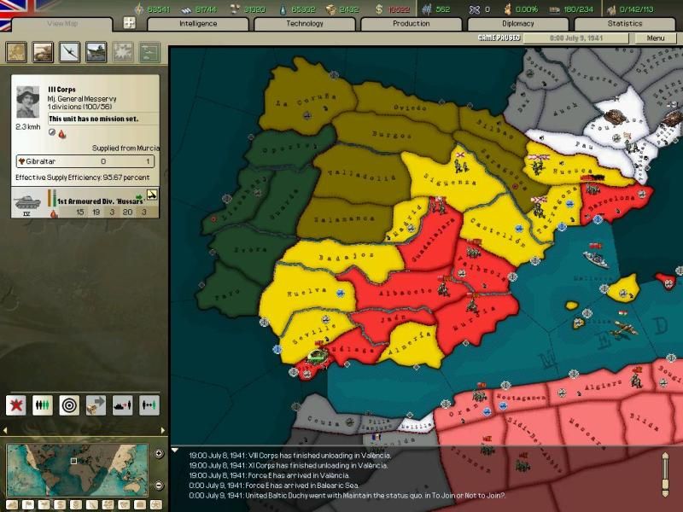Click the Gibraltar location row
This screenshot has height=512, width=683.
tap(85, 161)
